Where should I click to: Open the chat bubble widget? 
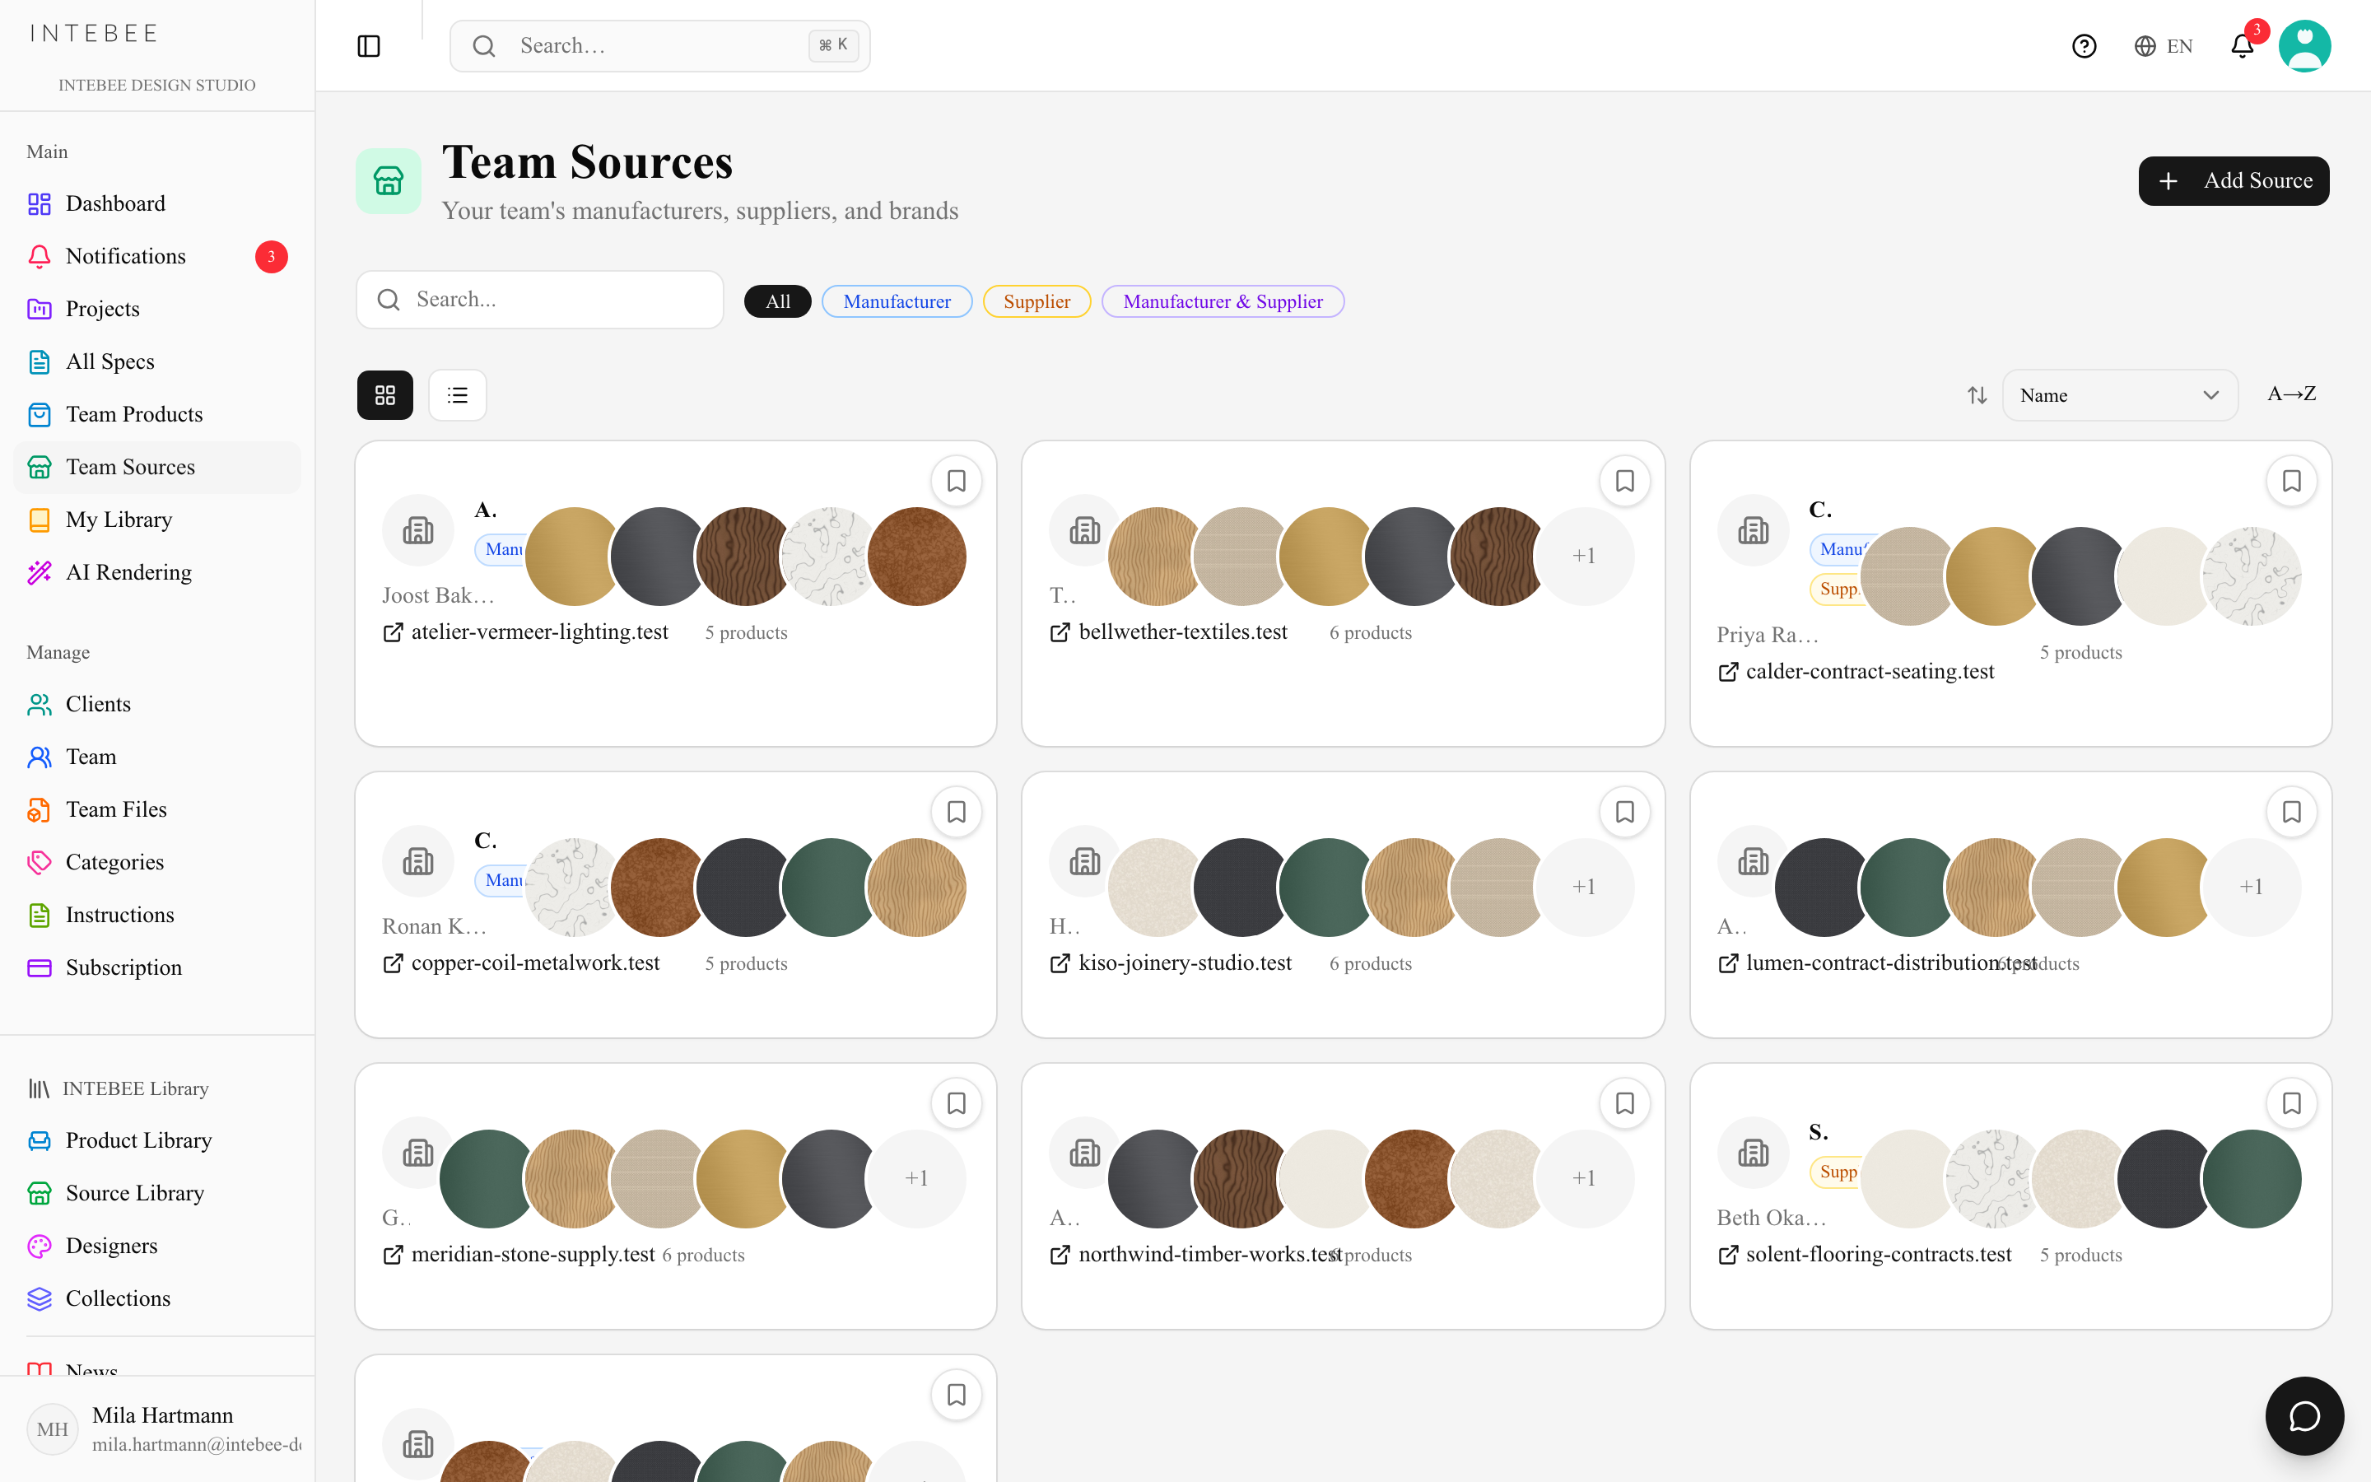click(2304, 1415)
